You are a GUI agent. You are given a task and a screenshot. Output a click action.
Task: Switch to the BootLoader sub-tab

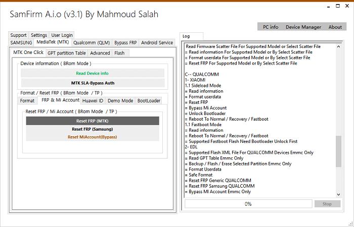pyautogui.click(x=149, y=101)
